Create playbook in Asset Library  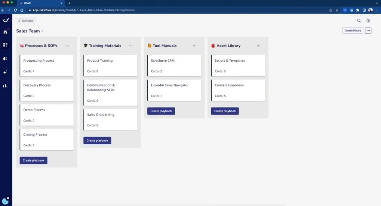click(225, 111)
